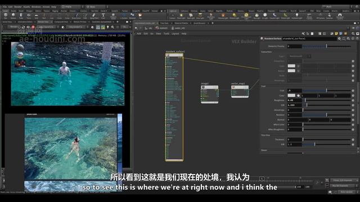Select the L-System shelf tool
Screen dimensions: 360x202
(124, 16)
